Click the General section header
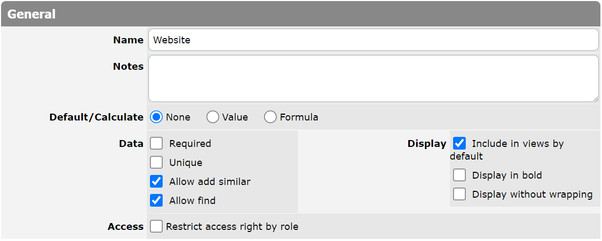Viewport: 602px width, 241px height. coord(32,14)
